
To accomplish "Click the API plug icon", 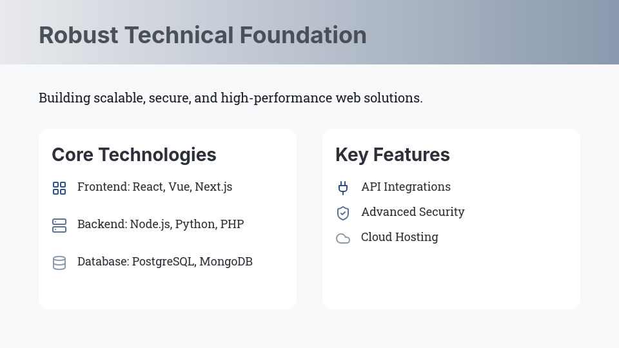I will 343,188.
